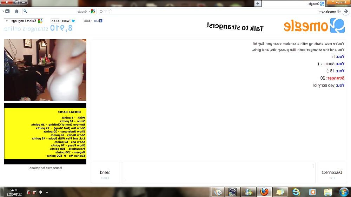Focus the chat message text box
The height and width of the screenshot is (197, 351).
(218, 172)
